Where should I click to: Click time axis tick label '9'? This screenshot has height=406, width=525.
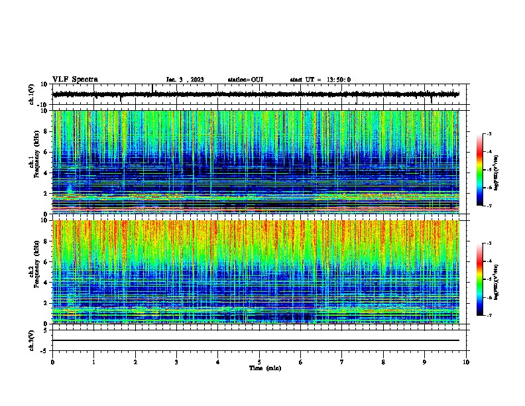(x=424, y=362)
